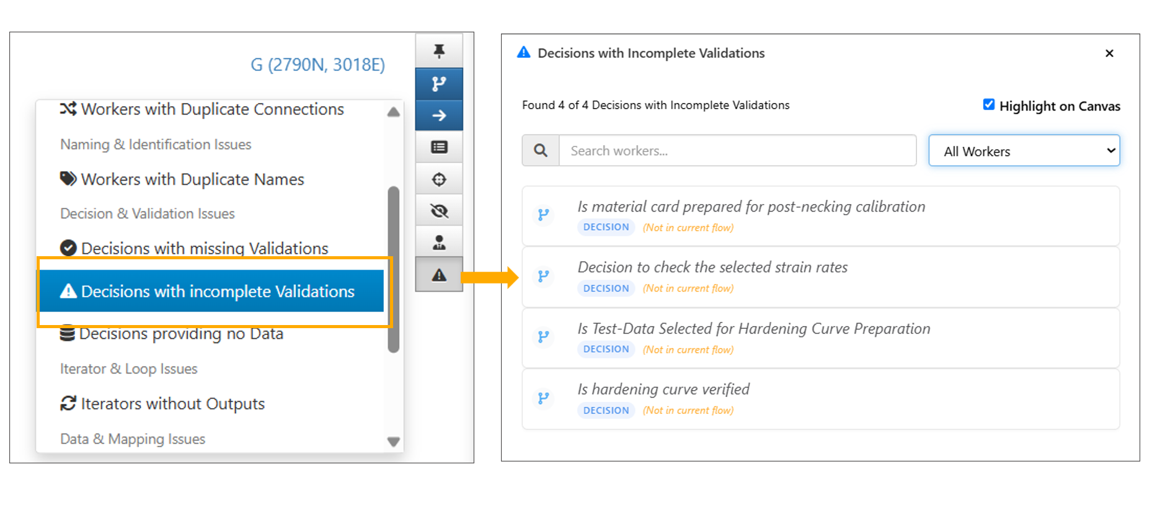Select Iterators without Outputs menu entry
The image size is (1157, 513).
click(172, 404)
